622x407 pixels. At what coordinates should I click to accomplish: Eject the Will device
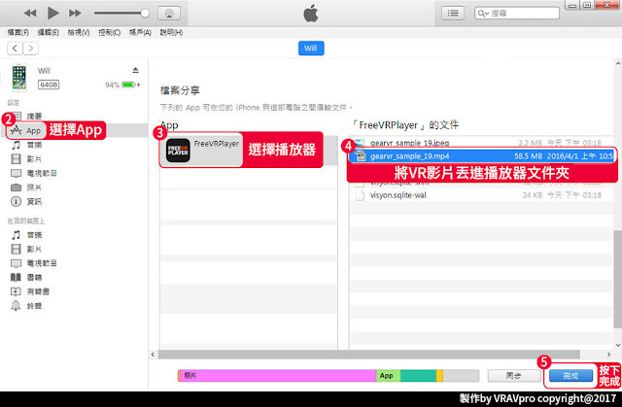pos(135,70)
